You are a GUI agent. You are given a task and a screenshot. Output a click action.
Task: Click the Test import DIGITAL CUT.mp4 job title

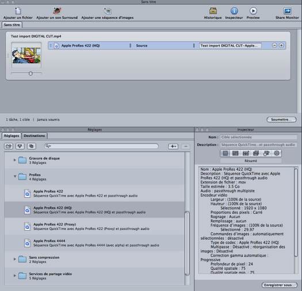point(36,36)
